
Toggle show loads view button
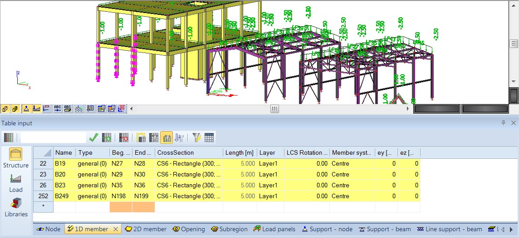pos(36,109)
